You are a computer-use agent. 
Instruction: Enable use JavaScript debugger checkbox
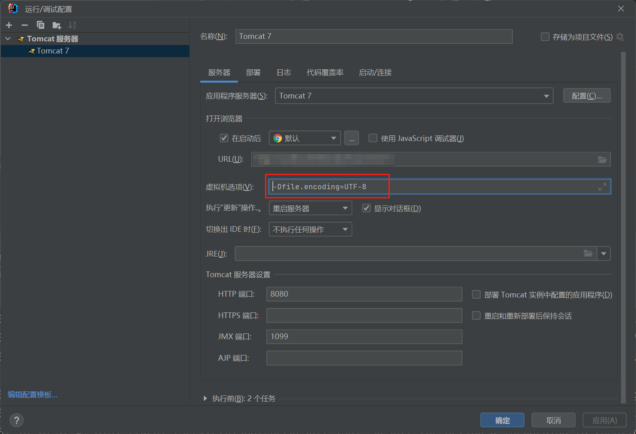[x=373, y=138]
